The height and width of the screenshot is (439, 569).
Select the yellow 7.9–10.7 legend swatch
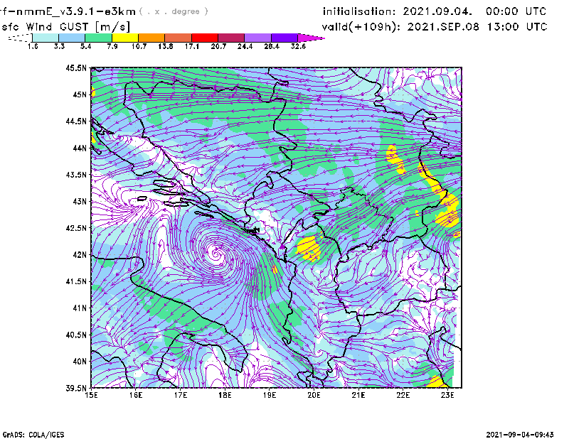click(x=125, y=38)
